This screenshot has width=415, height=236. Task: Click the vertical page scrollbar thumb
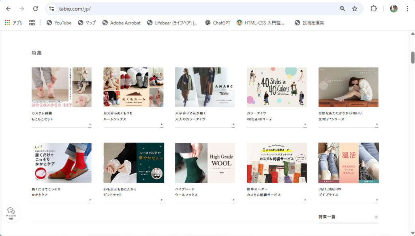pyautogui.click(x=413, y=57)
